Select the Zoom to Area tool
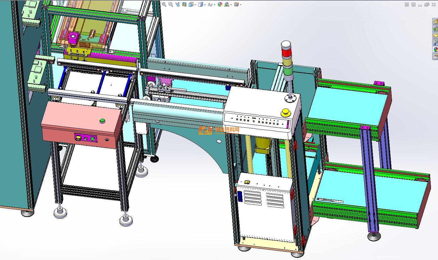 pos(171,4)
